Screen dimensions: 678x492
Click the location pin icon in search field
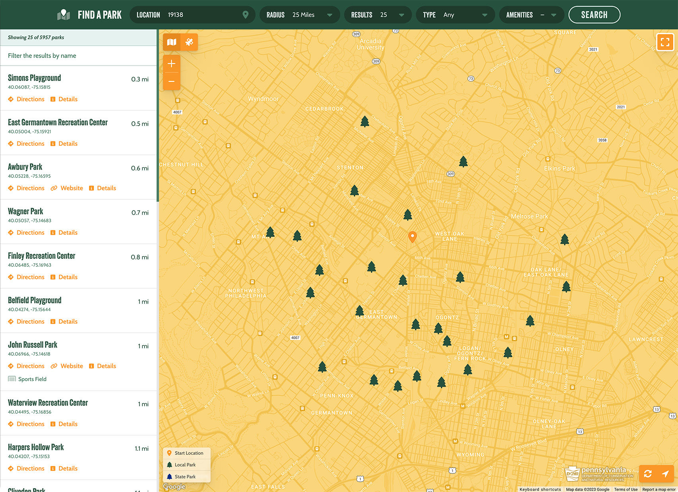coord(246,15)
